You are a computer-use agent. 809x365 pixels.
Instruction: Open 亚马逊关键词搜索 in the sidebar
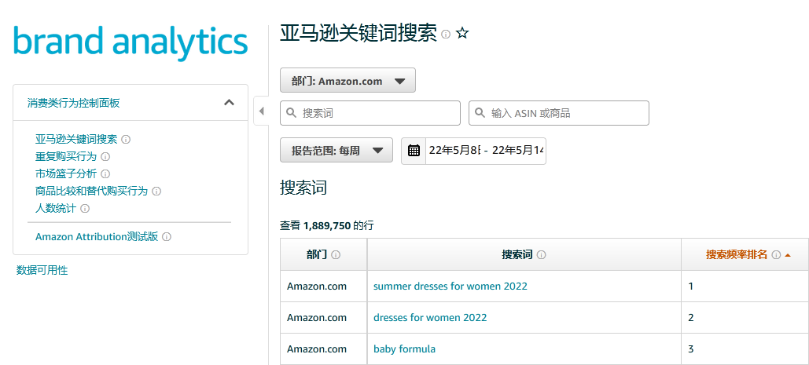76,139
